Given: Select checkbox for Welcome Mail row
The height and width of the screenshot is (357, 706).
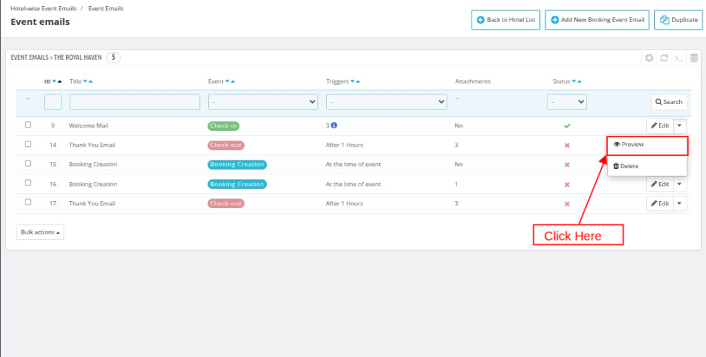Looking at the screenshot, I should (28, 125).
